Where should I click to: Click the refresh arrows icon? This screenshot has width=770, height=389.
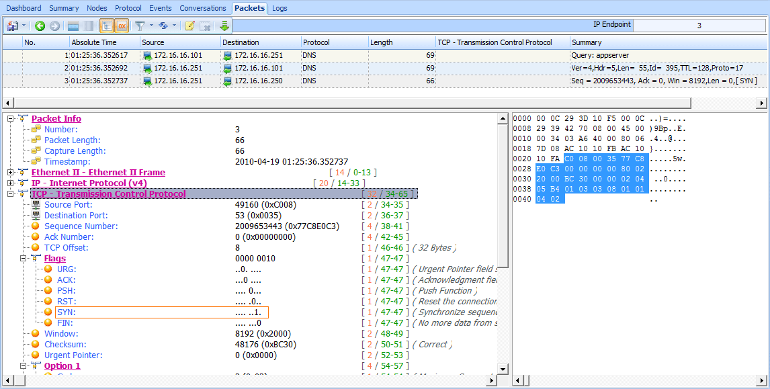pos(163,26)
